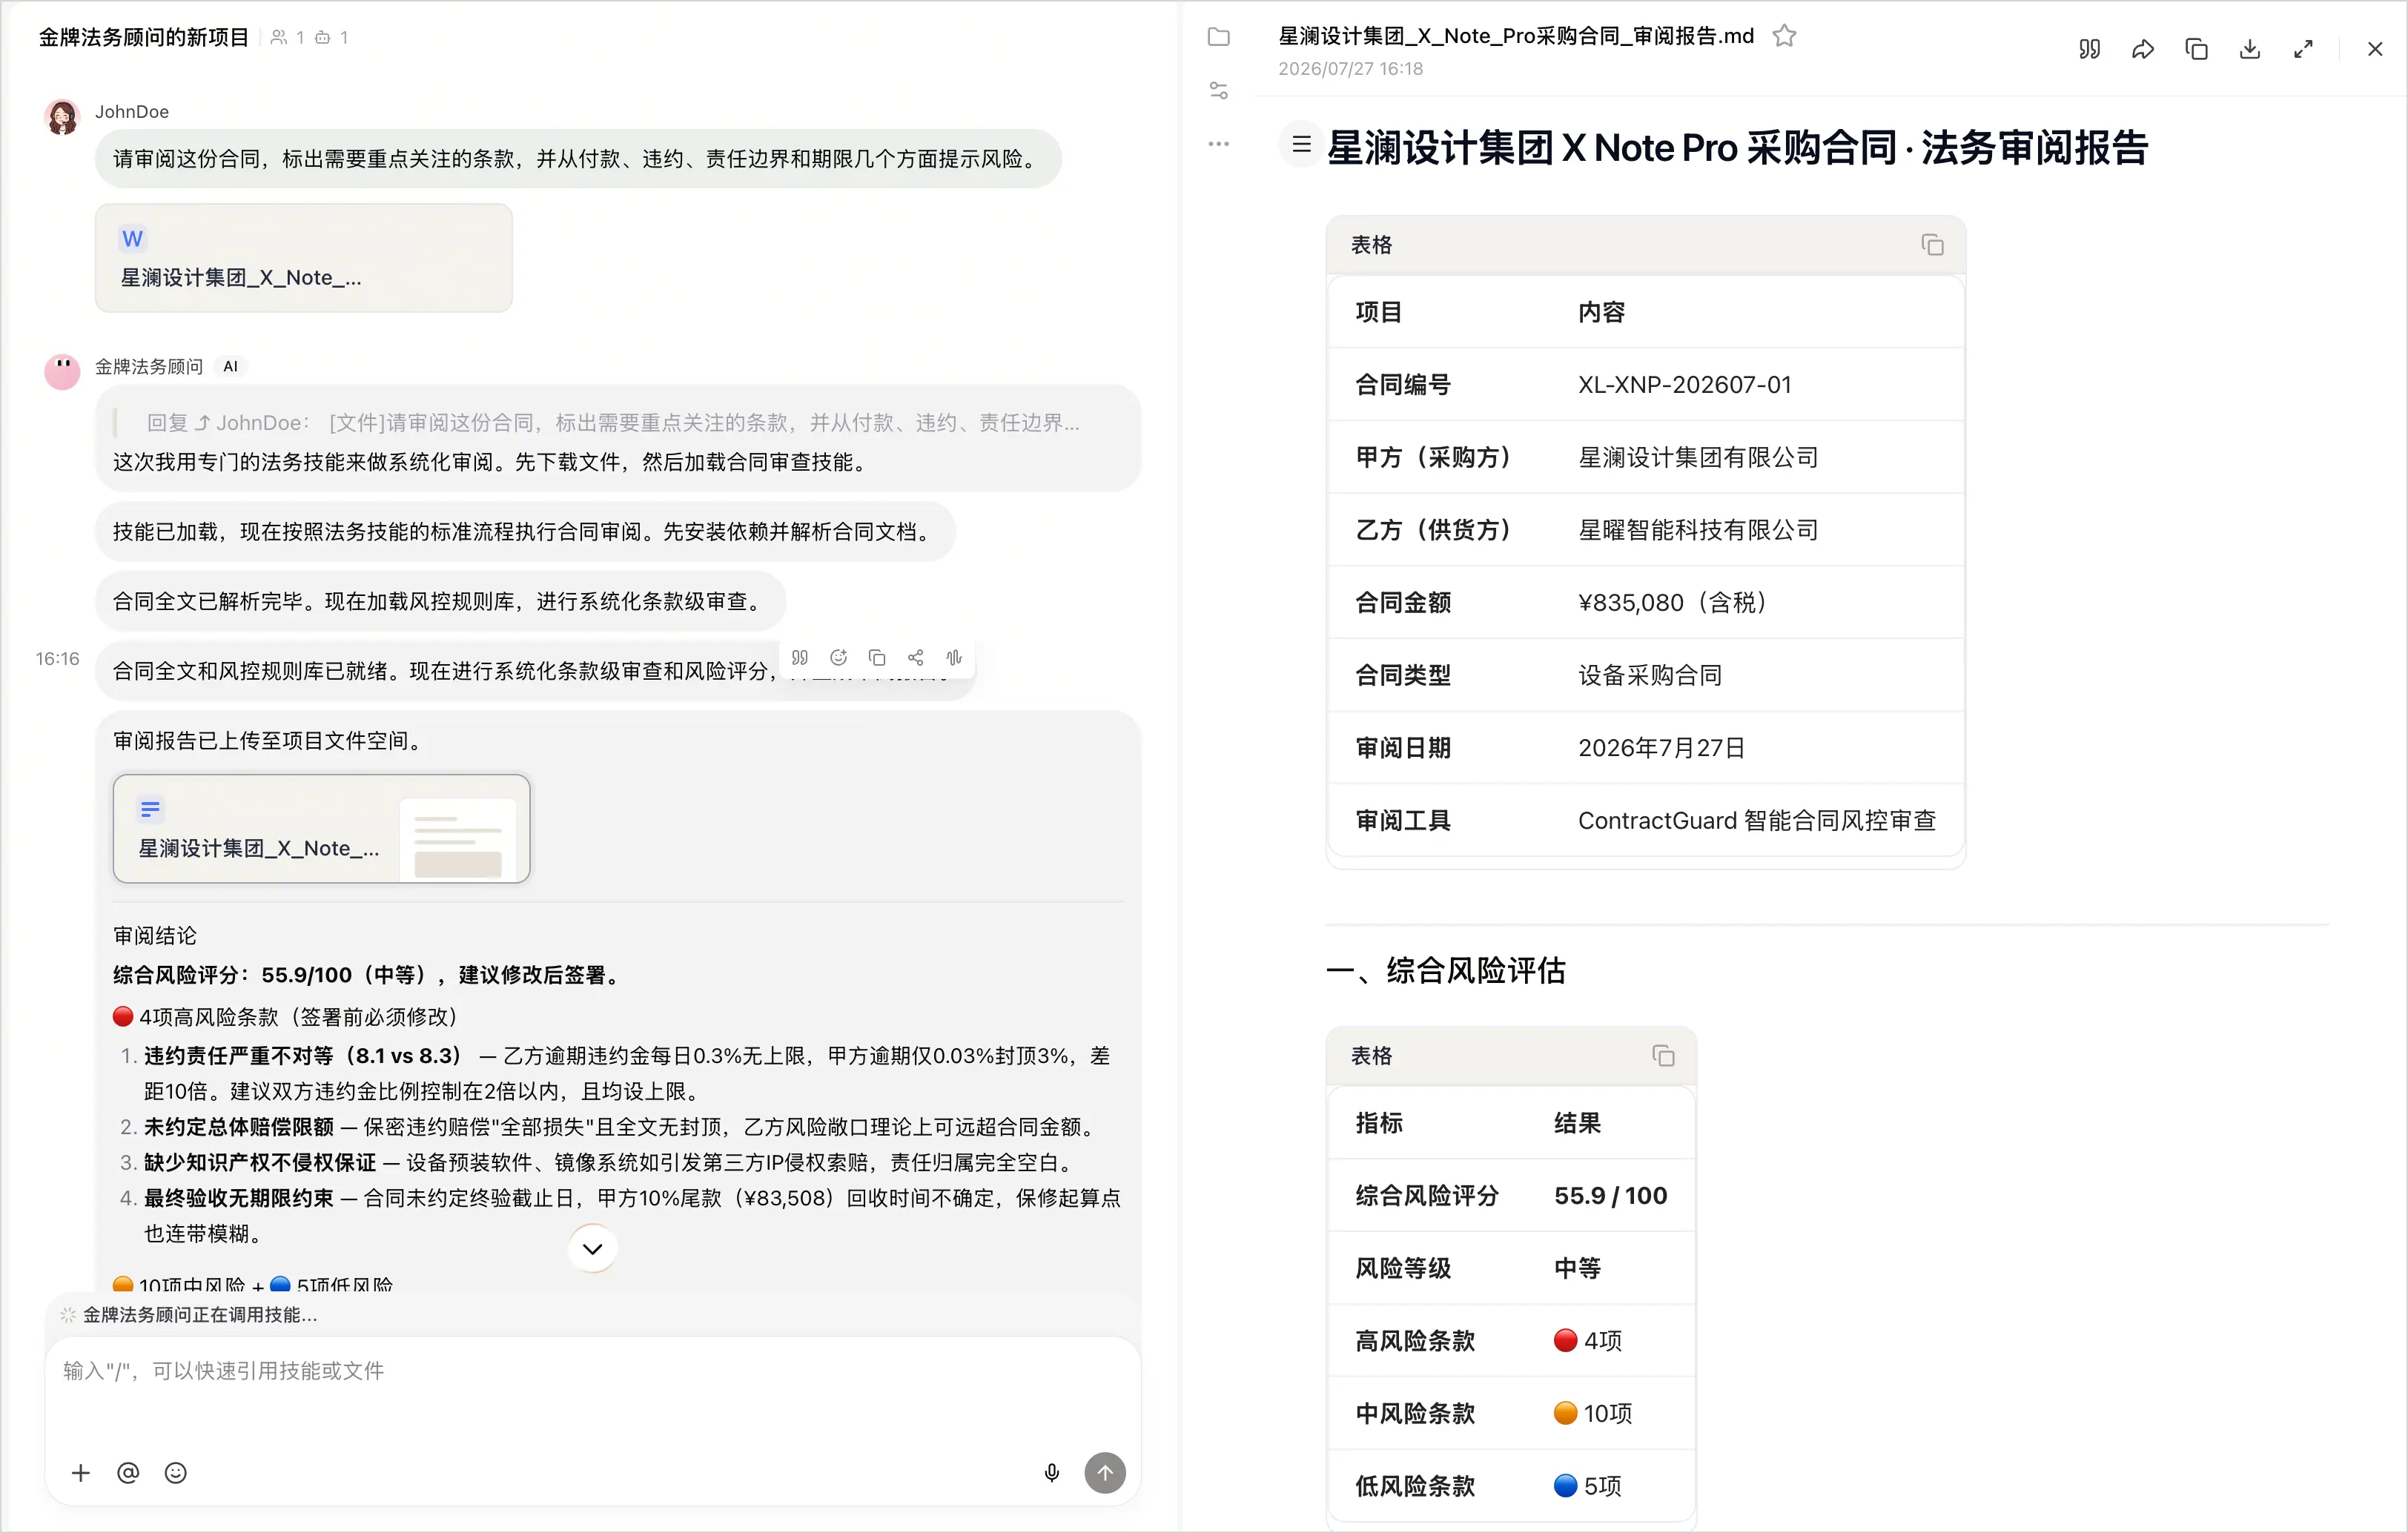
Task: Send the message with arrow button
Action: [1105, 1472]
